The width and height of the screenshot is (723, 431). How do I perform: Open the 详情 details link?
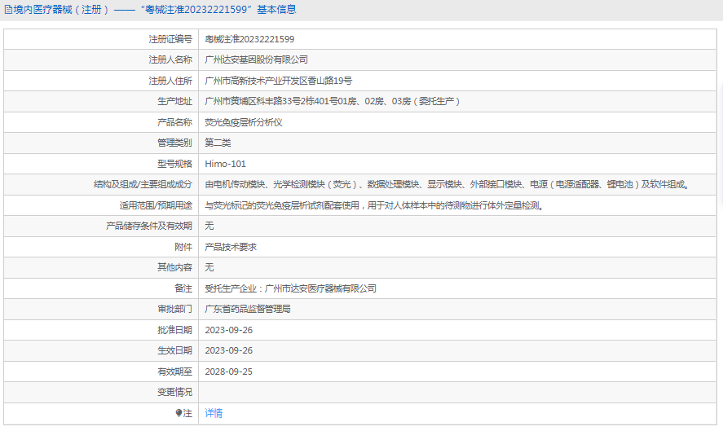[214, 413]
